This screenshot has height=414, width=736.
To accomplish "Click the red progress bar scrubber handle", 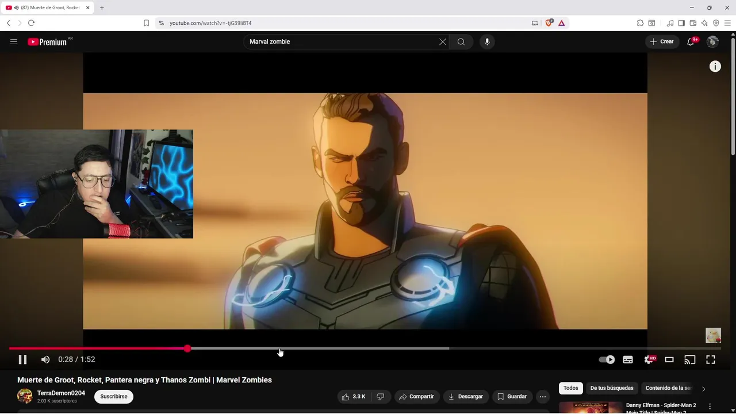I will click(187, 348).
